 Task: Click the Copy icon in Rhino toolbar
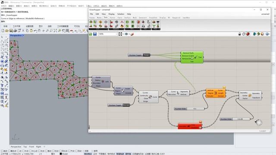(x=27, y=31)
